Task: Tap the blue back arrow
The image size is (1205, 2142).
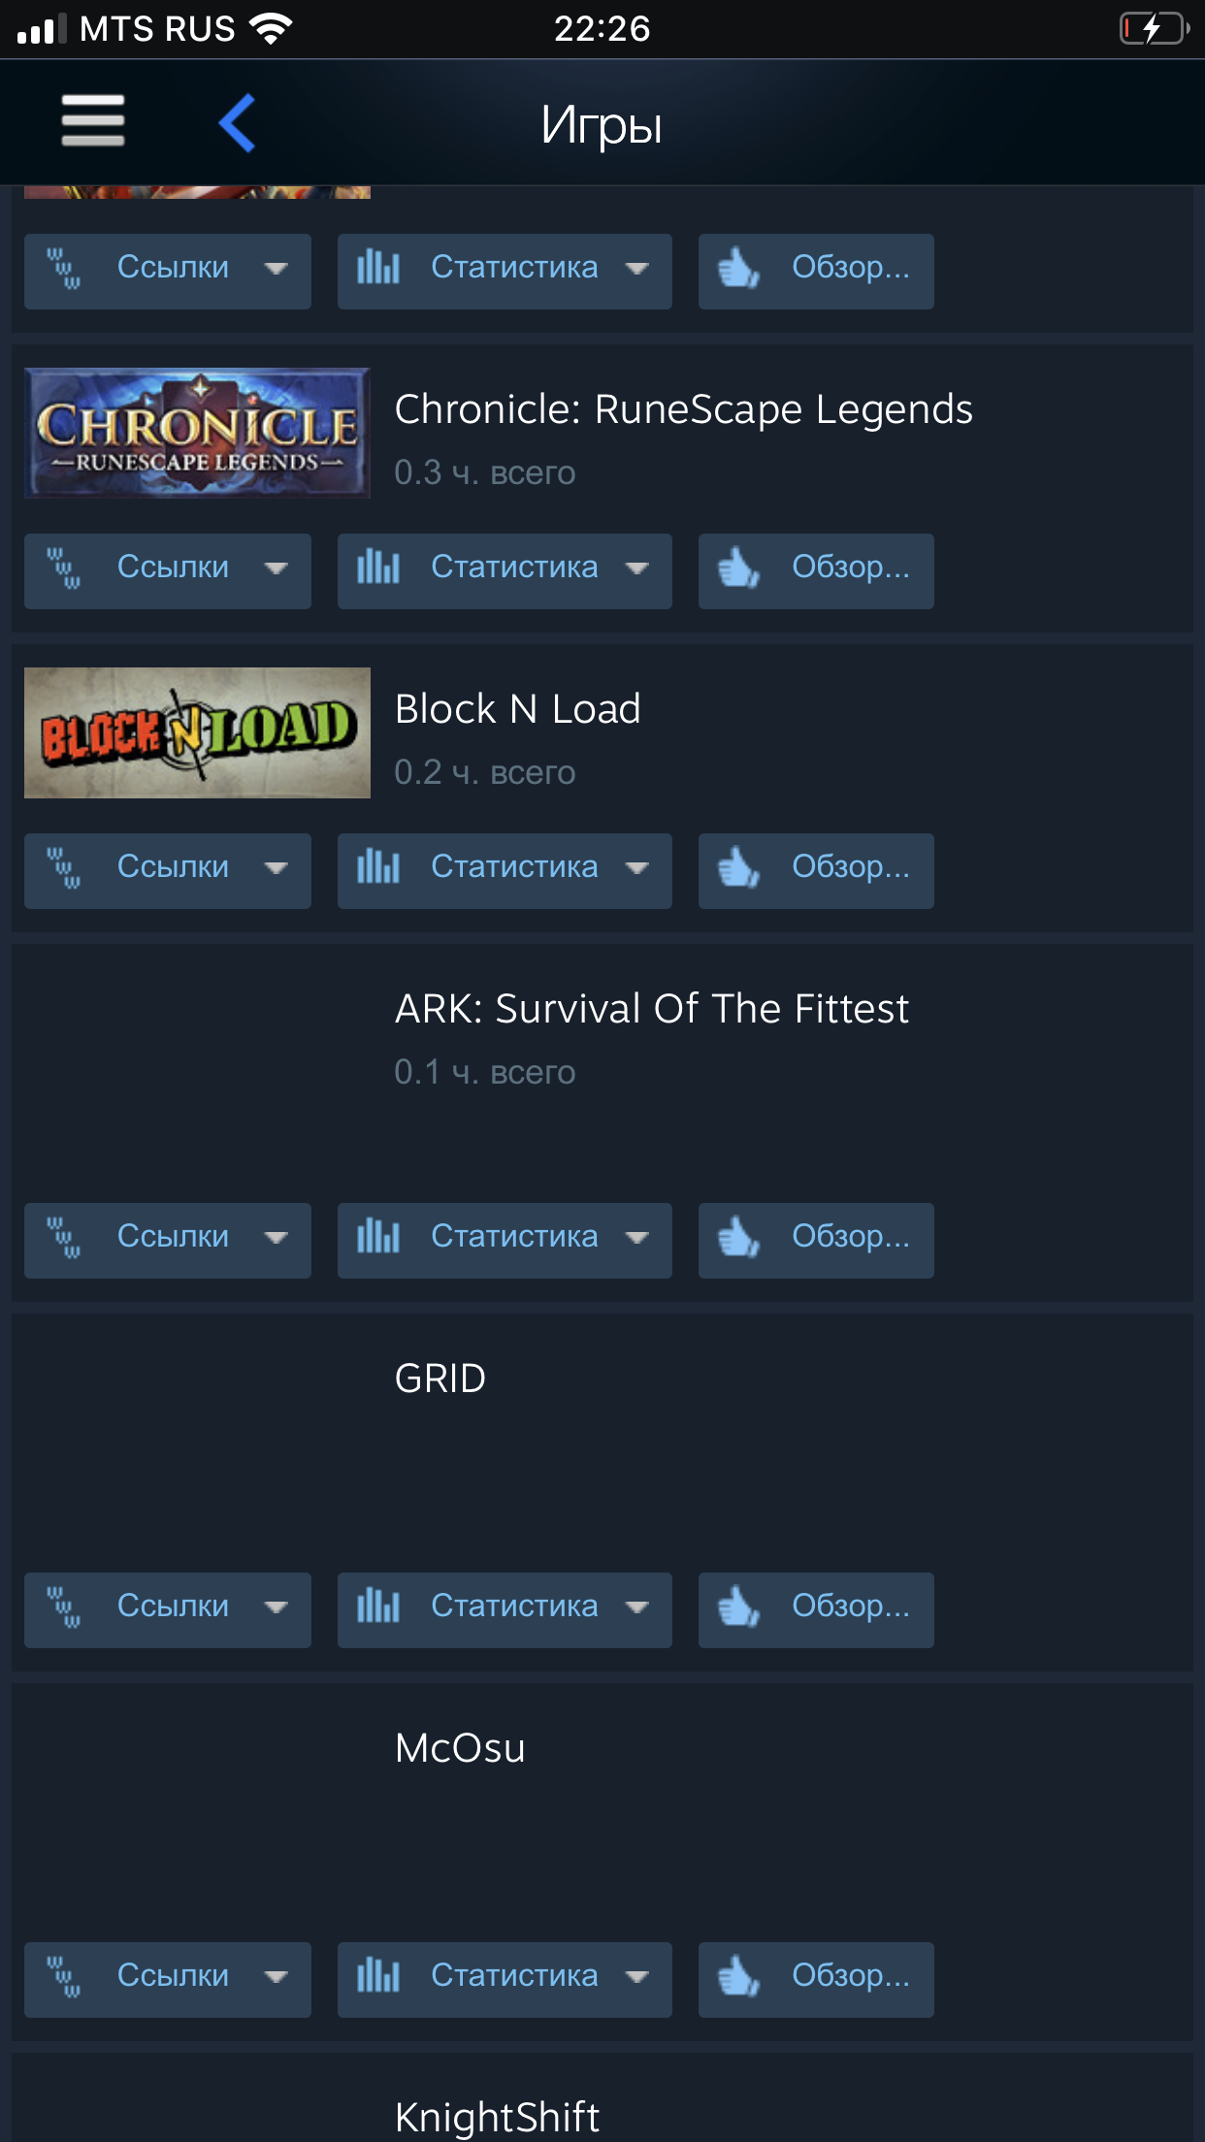Action: (238, 123)
